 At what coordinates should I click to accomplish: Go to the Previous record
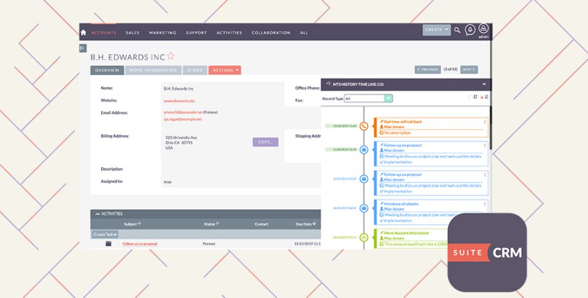point(427,70)
